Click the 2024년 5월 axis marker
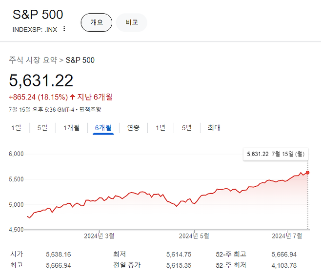Viewport: 321px width, 276px height. tap(194, 236)
